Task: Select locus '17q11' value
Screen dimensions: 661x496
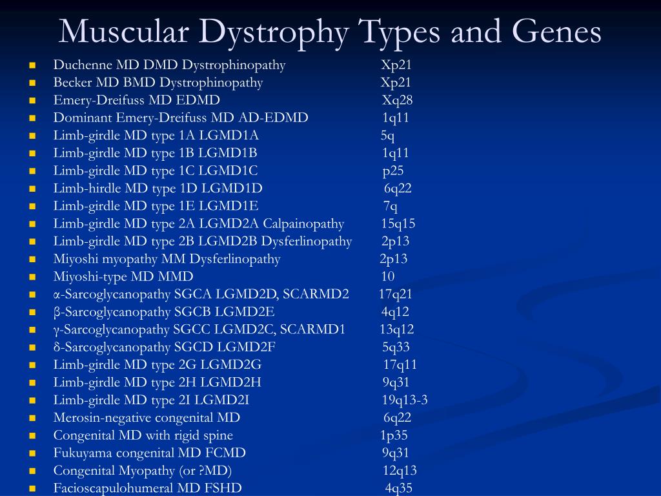Action: pyautogui.click(x=400, y=366)
